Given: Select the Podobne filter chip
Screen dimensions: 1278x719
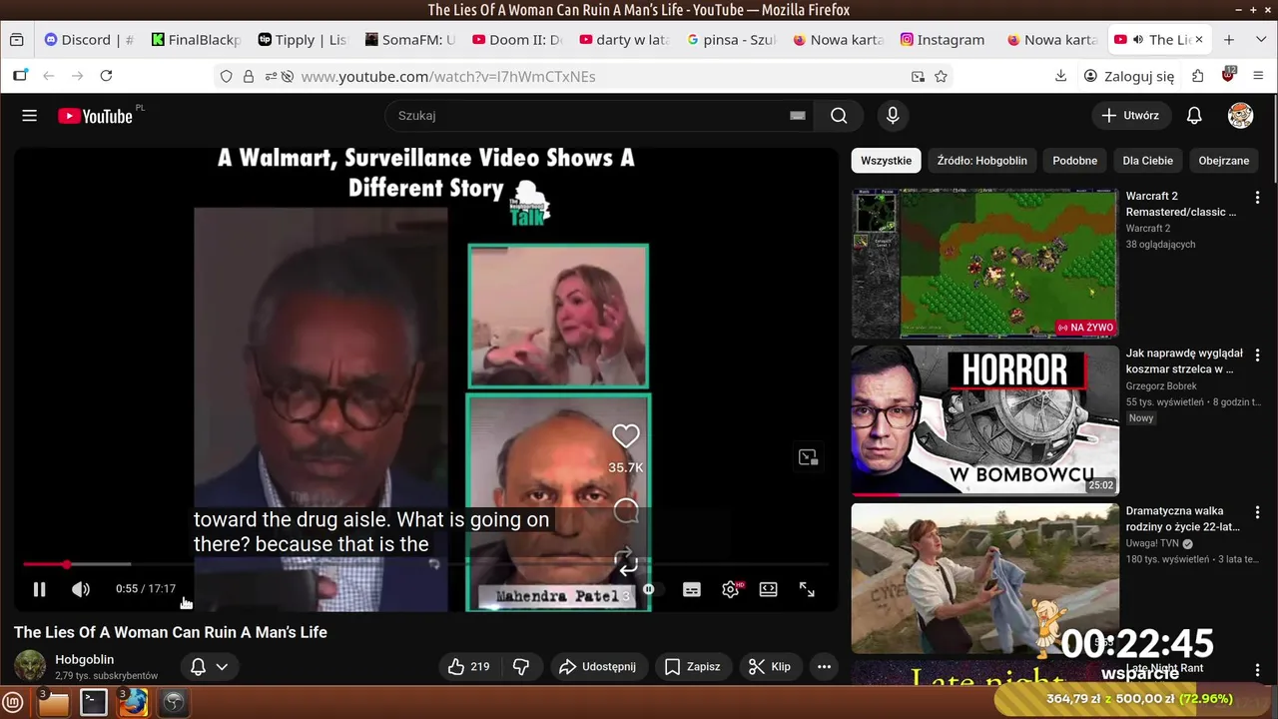Looking at the screenshot, I should click(1075, 161).
